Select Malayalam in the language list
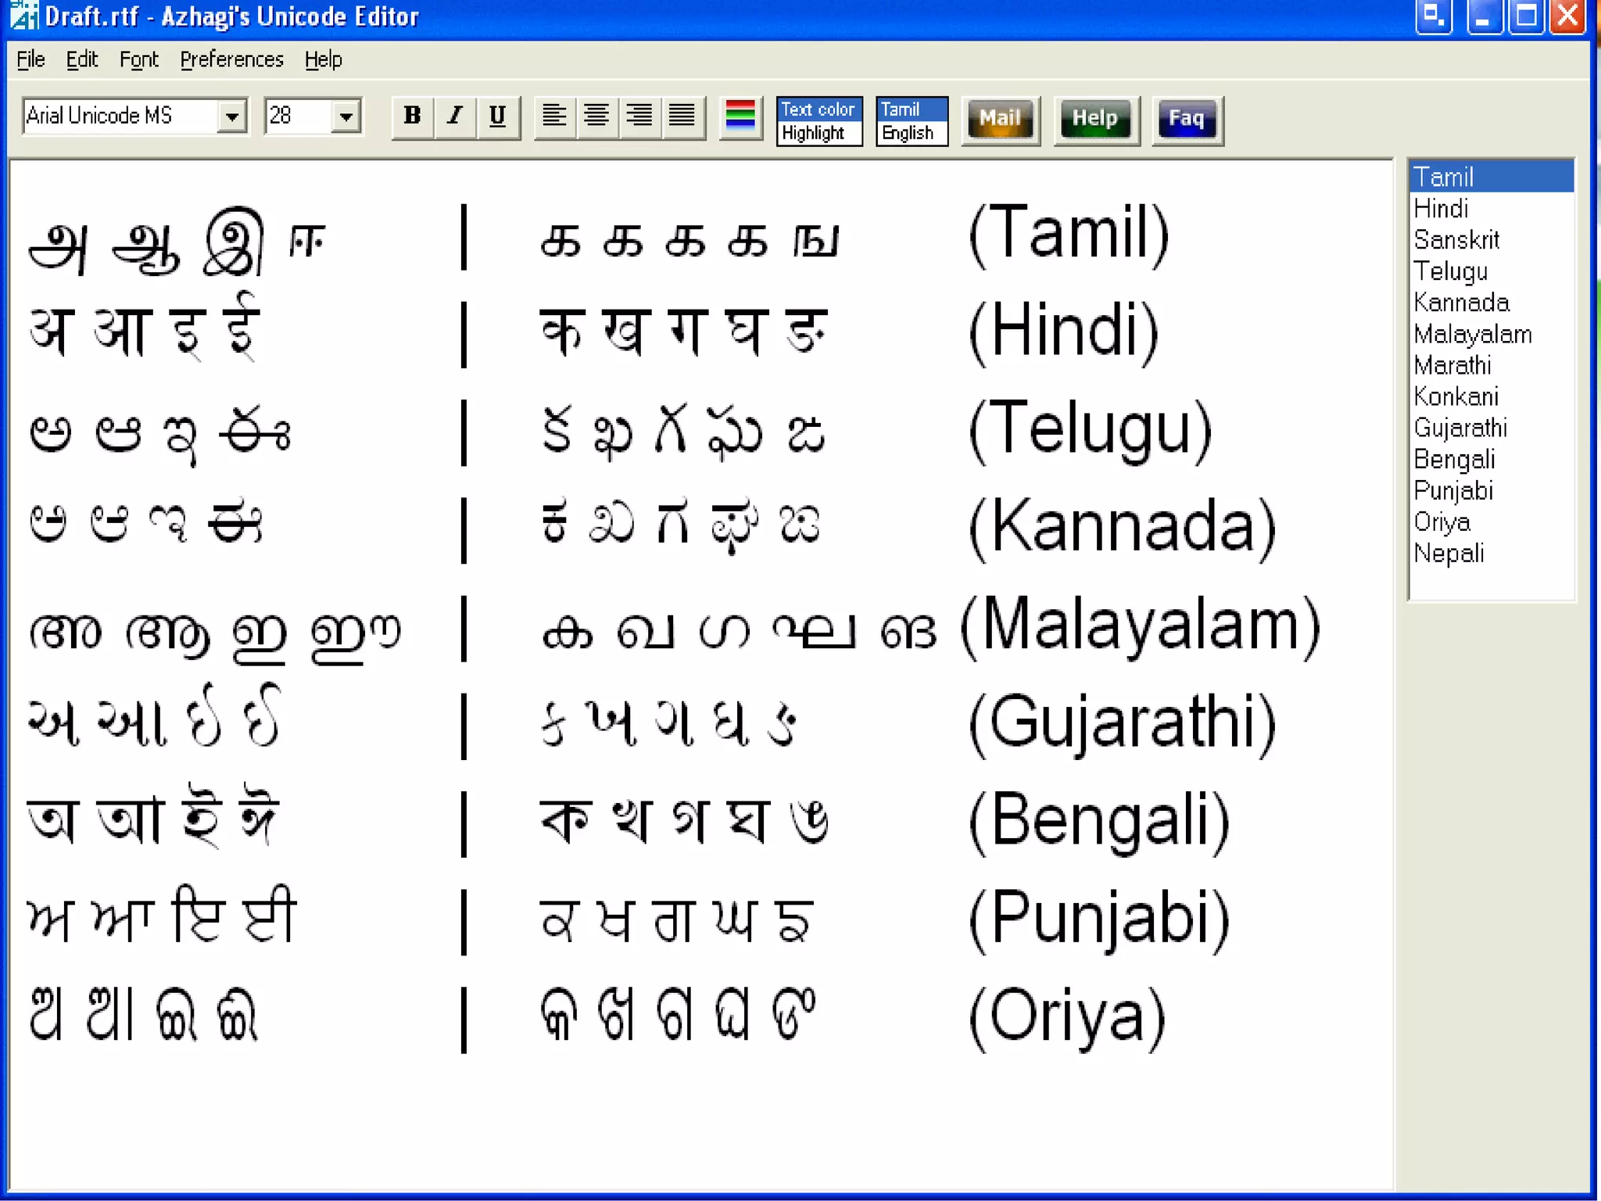 [1472, 335]
